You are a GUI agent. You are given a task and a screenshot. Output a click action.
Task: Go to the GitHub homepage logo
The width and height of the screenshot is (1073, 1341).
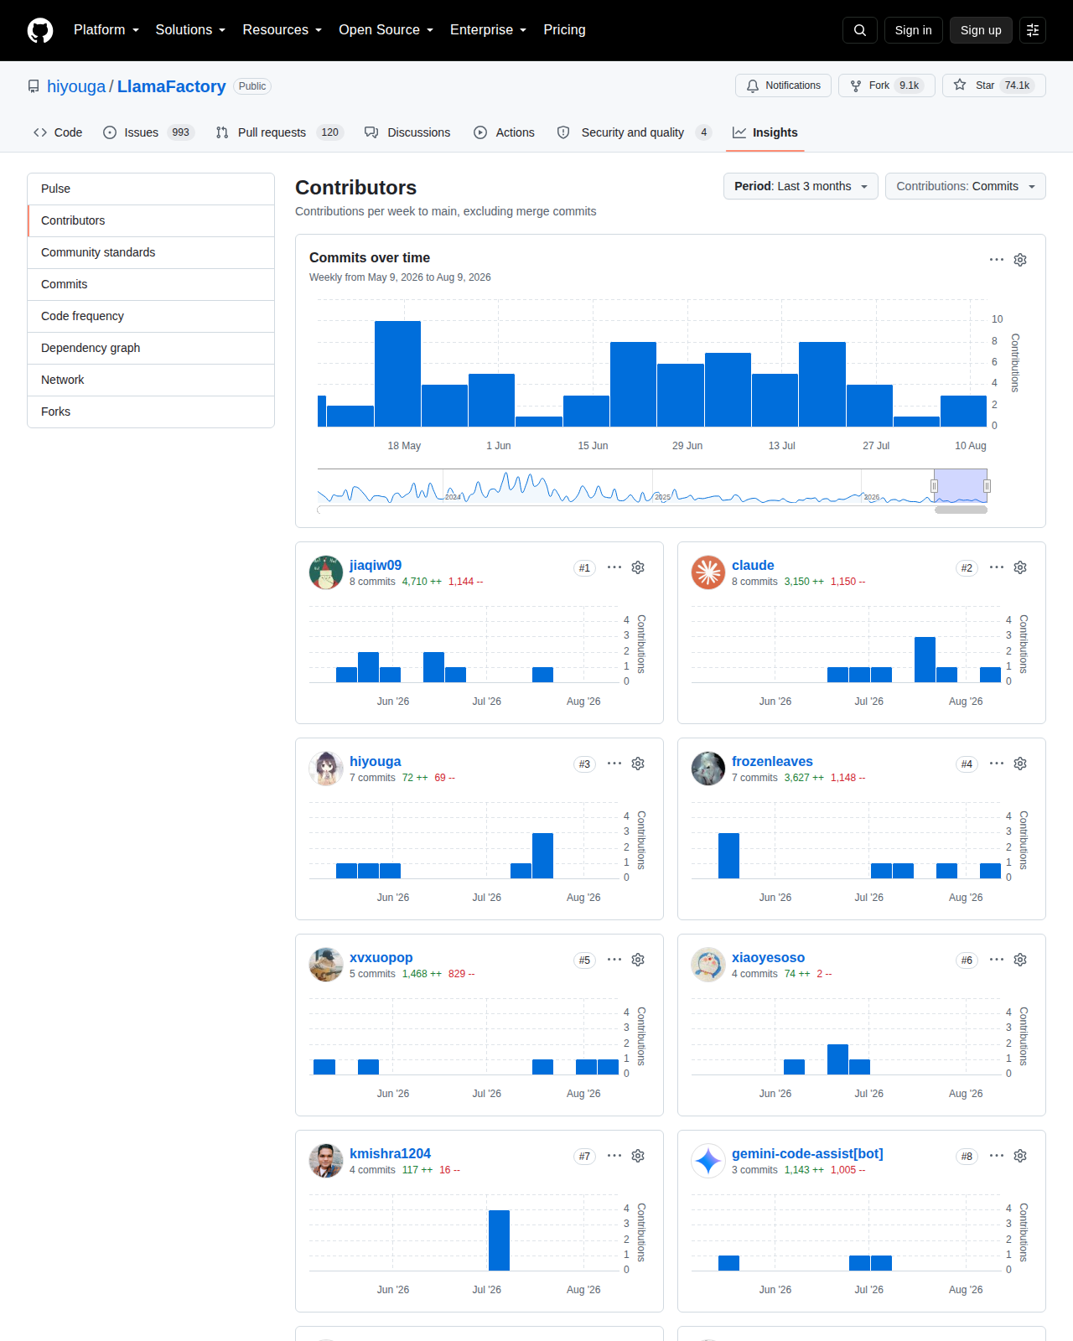tap(40, 30)
